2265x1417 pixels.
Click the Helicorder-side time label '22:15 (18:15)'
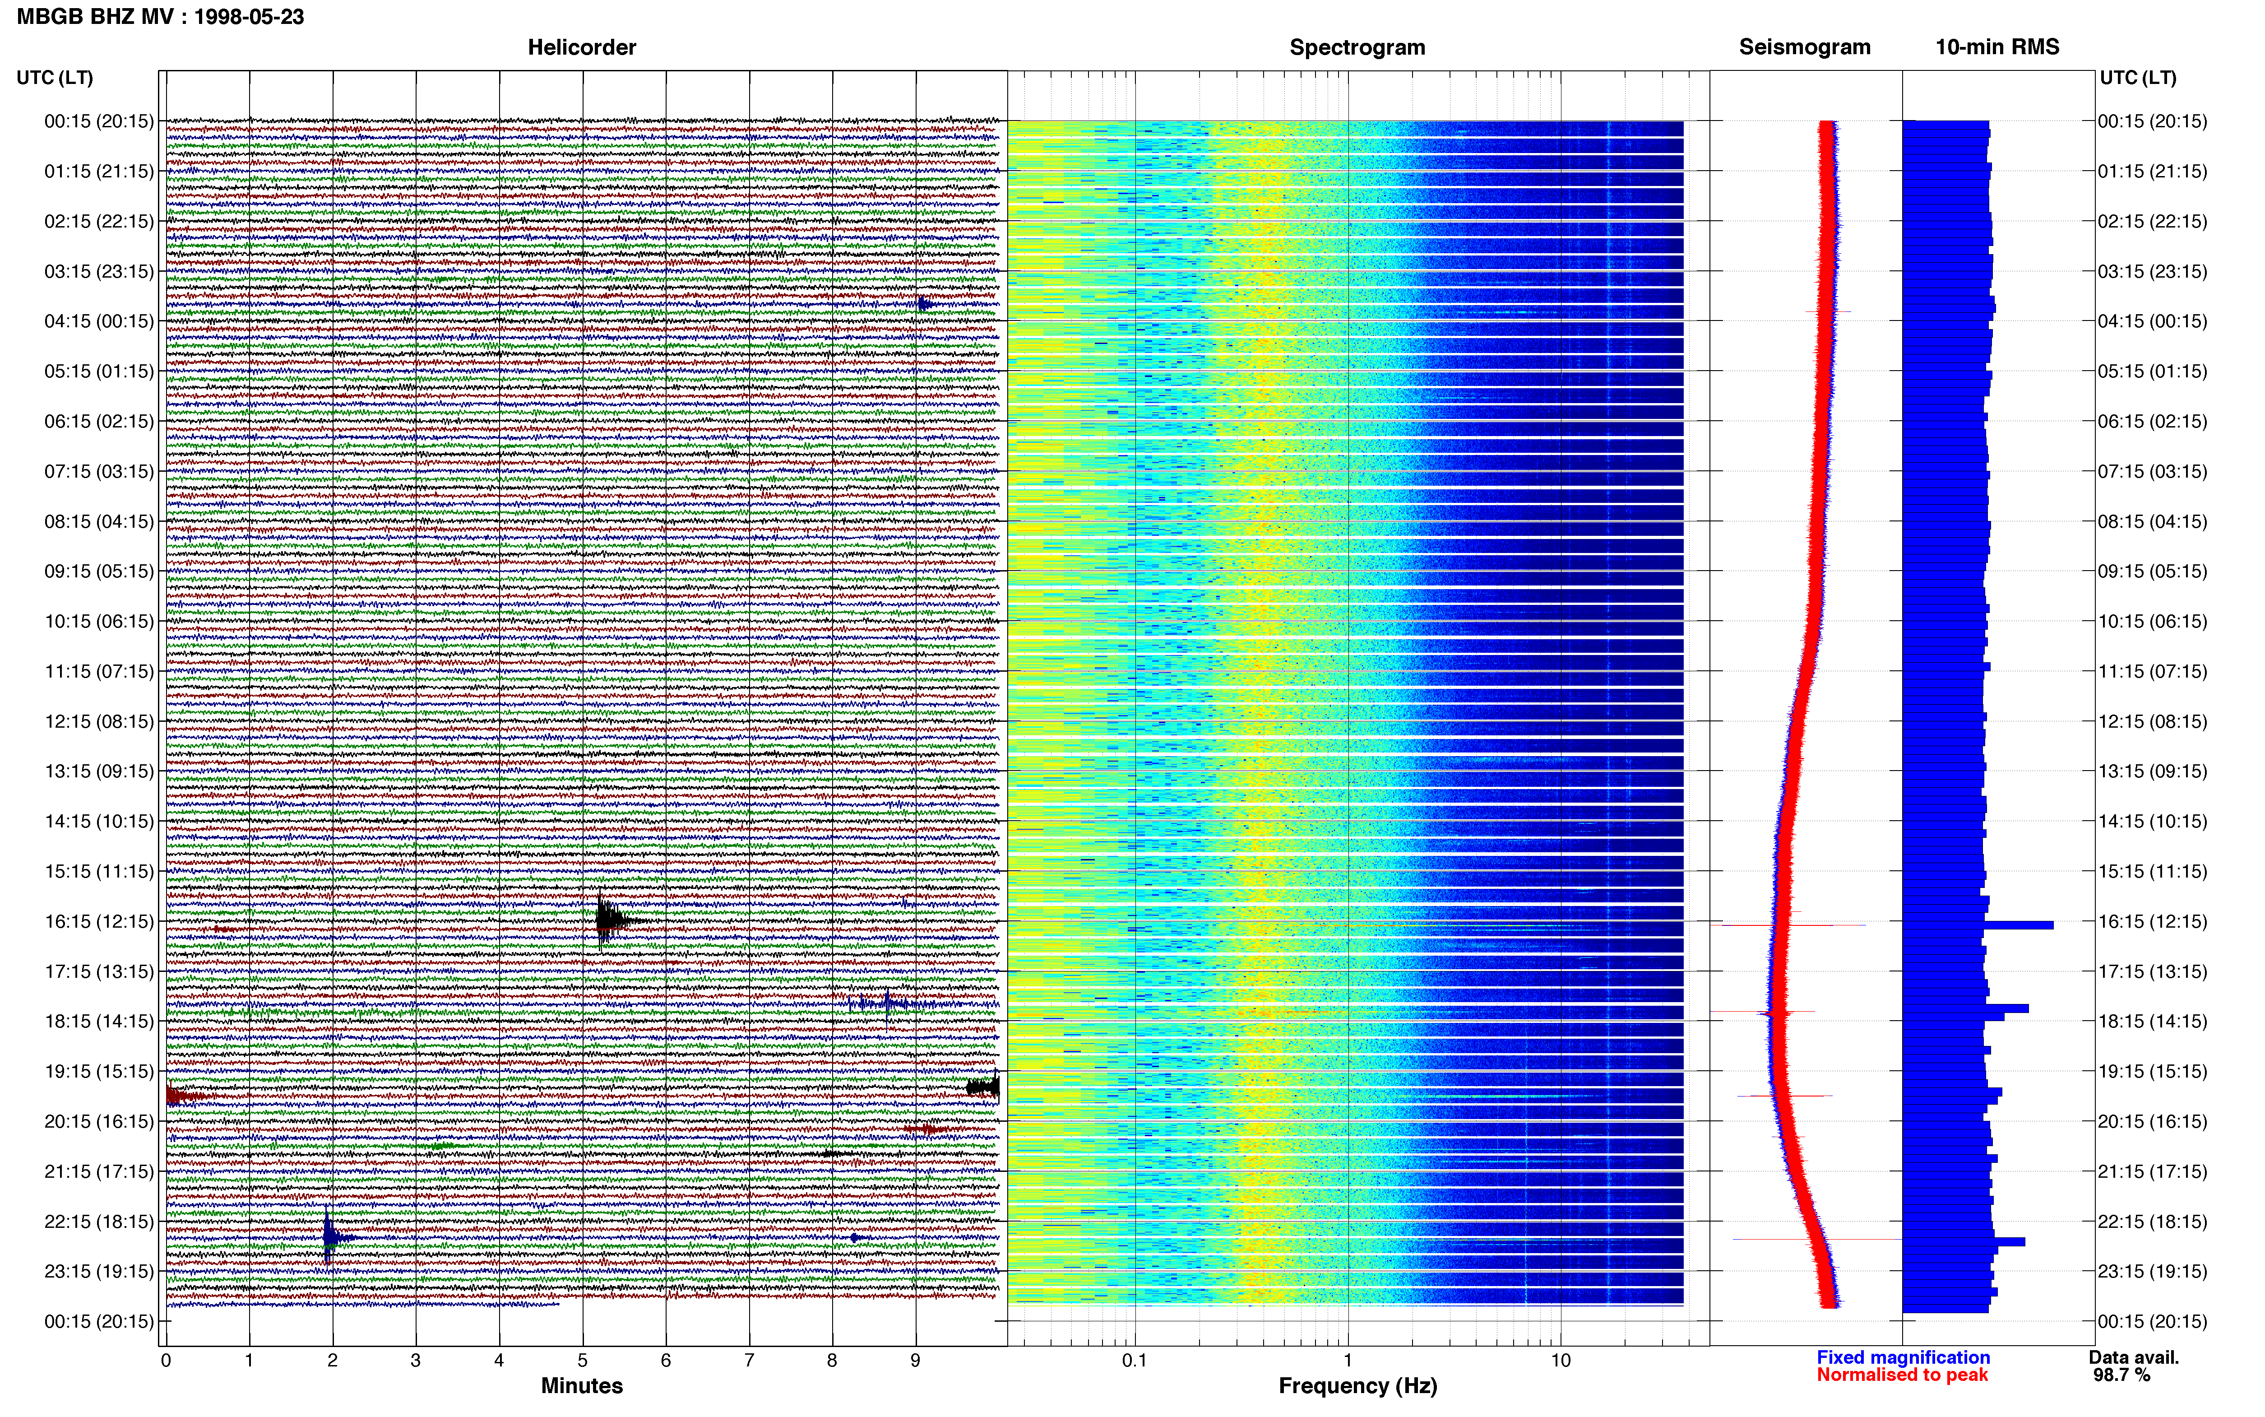[99, 1221]
